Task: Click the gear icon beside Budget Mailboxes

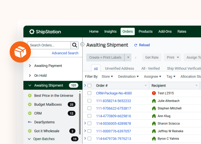Action: (30, 104)
